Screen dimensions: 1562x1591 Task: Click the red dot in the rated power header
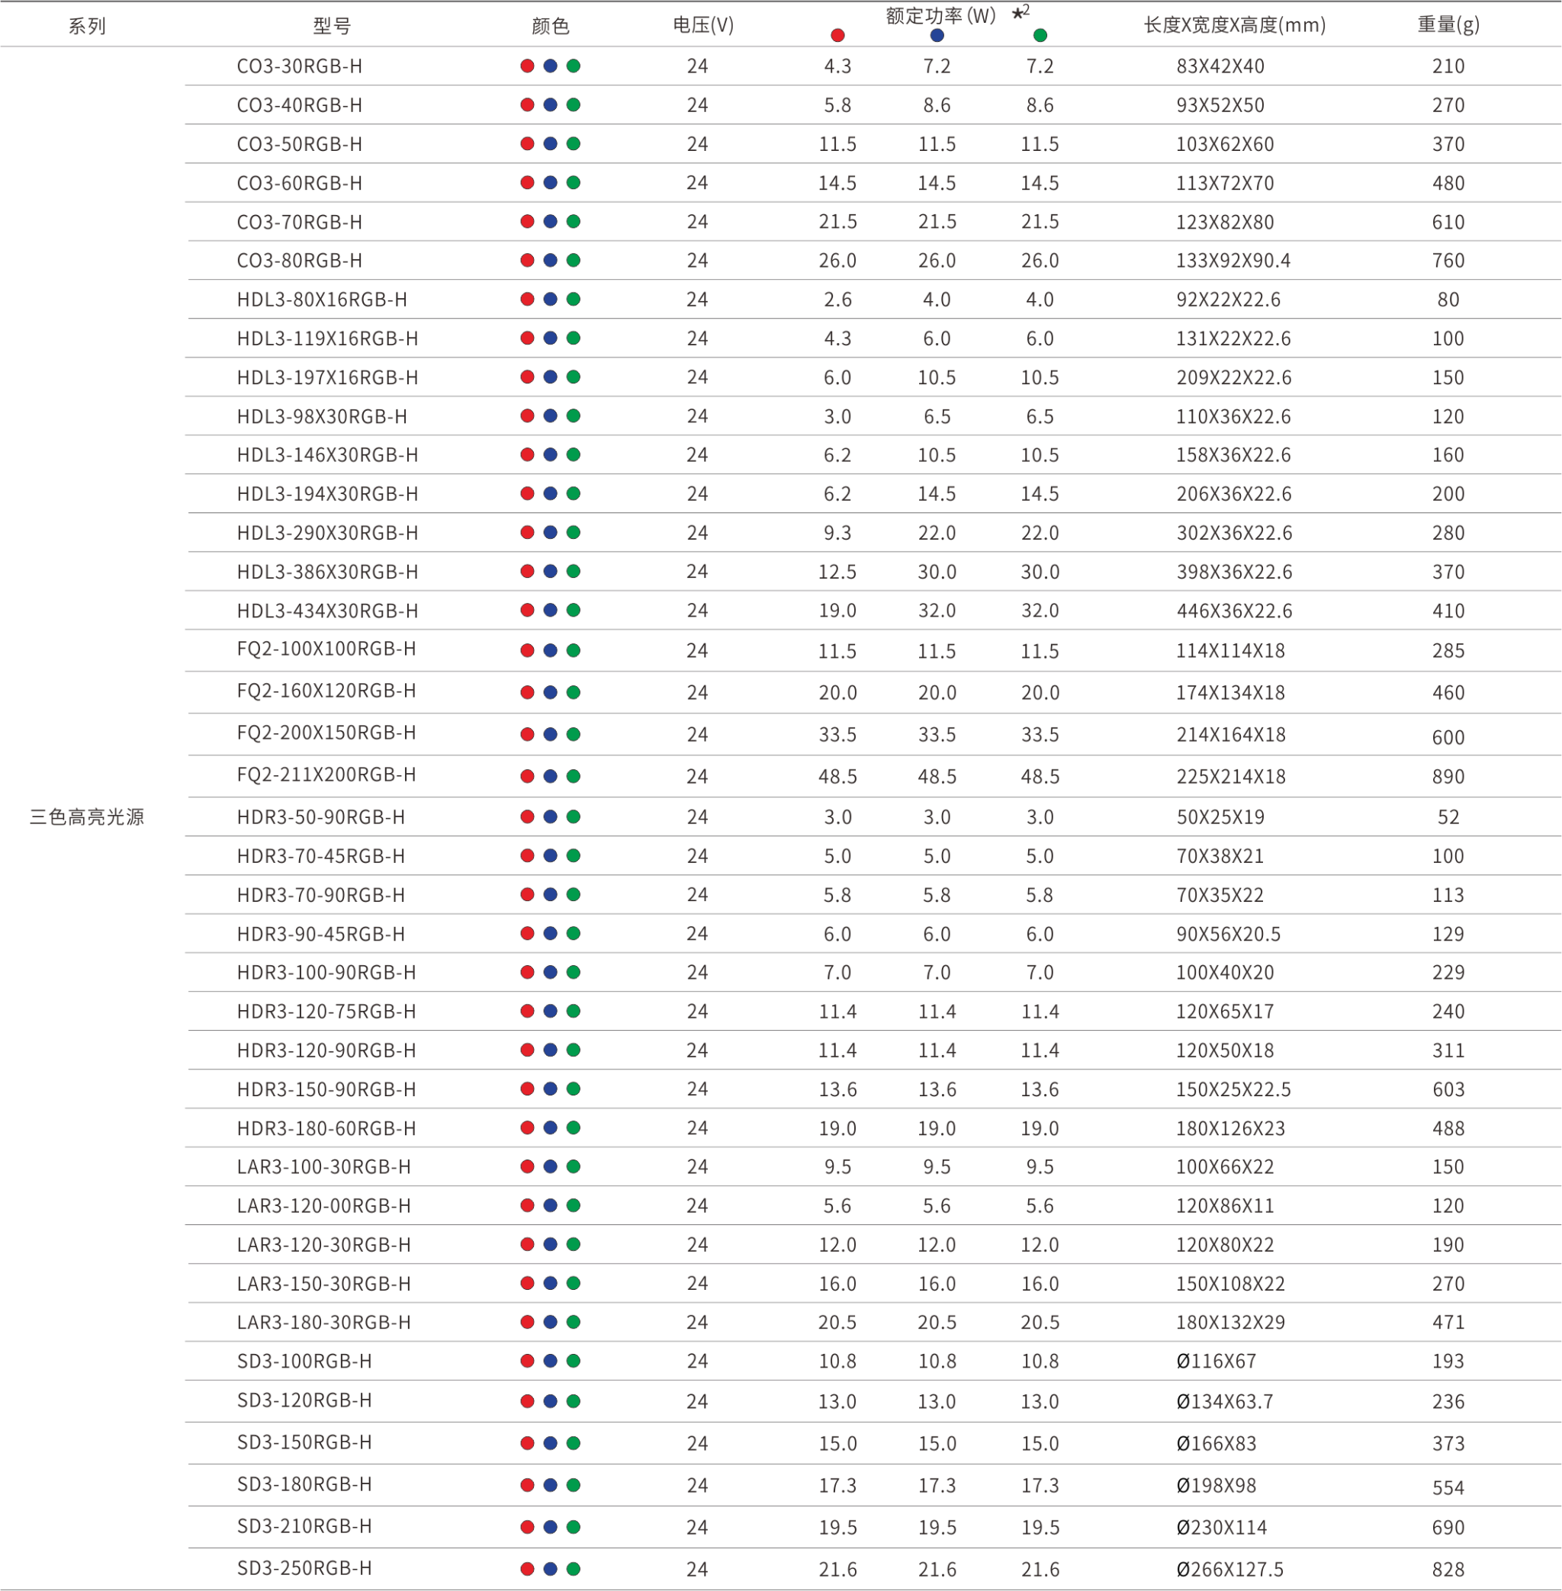(837, 35)
